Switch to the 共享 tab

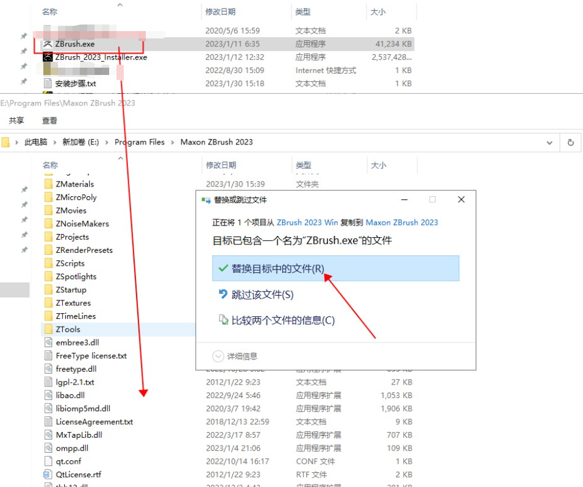(16, 120)
